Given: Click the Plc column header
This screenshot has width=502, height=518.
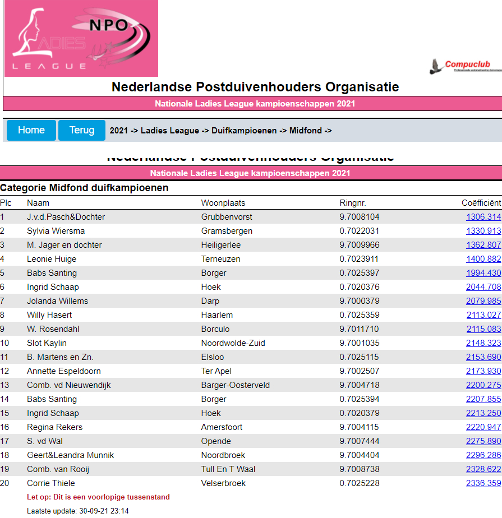Looking at the screenshot, I should pos(6,203).
